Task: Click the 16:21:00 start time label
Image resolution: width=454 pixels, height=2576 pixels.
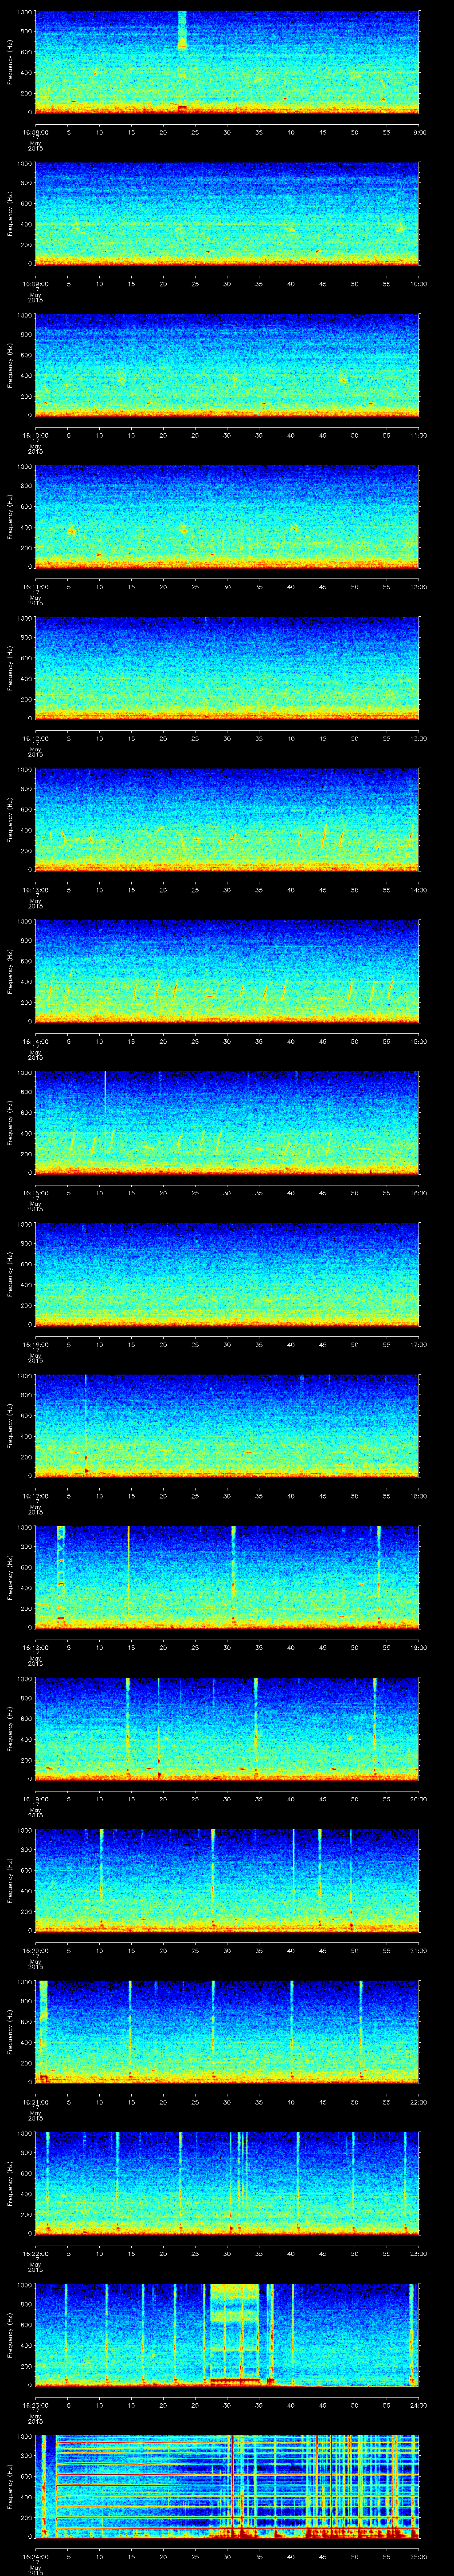Action: [35, 2102]
